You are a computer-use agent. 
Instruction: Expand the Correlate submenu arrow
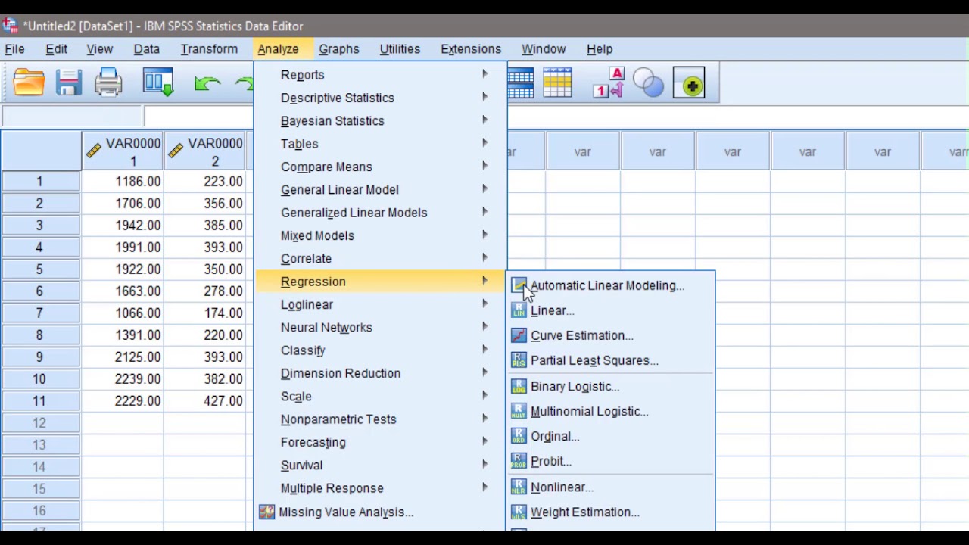tap(485, 257)
